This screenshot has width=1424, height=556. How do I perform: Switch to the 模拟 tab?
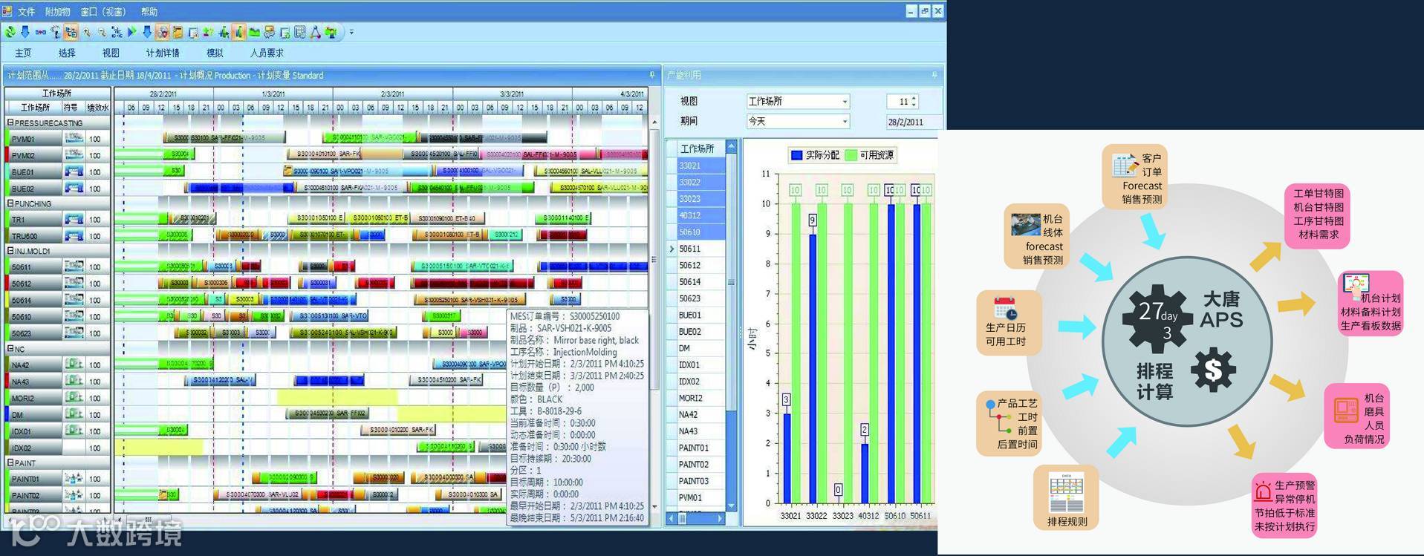pyautogui.click(x=215, y=53)
